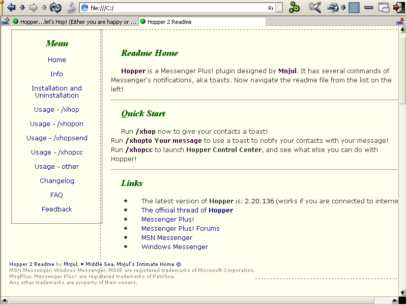Open the forward history dropdown arrow

[x=44, y=8]
